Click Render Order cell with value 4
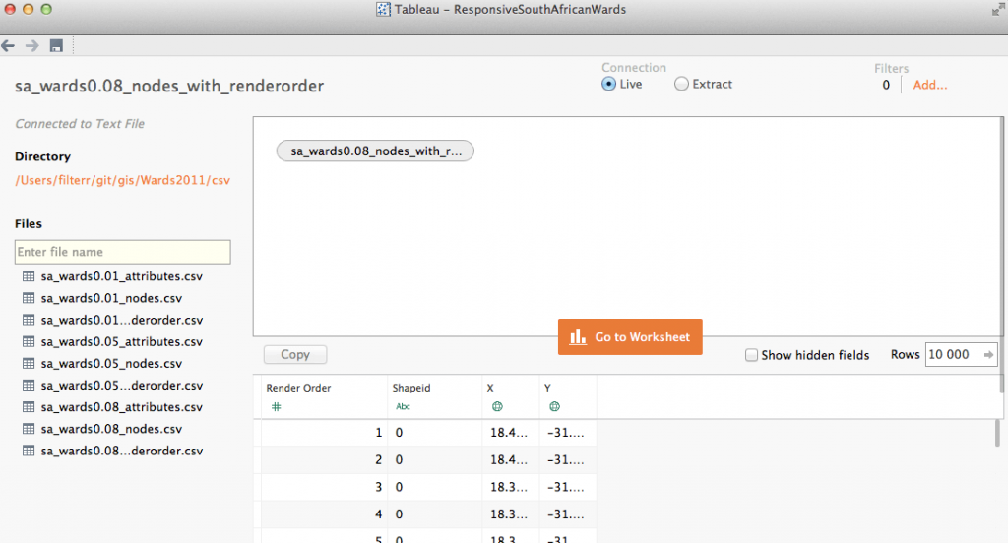The width and height of the screenshot is (1008, 543). click(324, 514)
